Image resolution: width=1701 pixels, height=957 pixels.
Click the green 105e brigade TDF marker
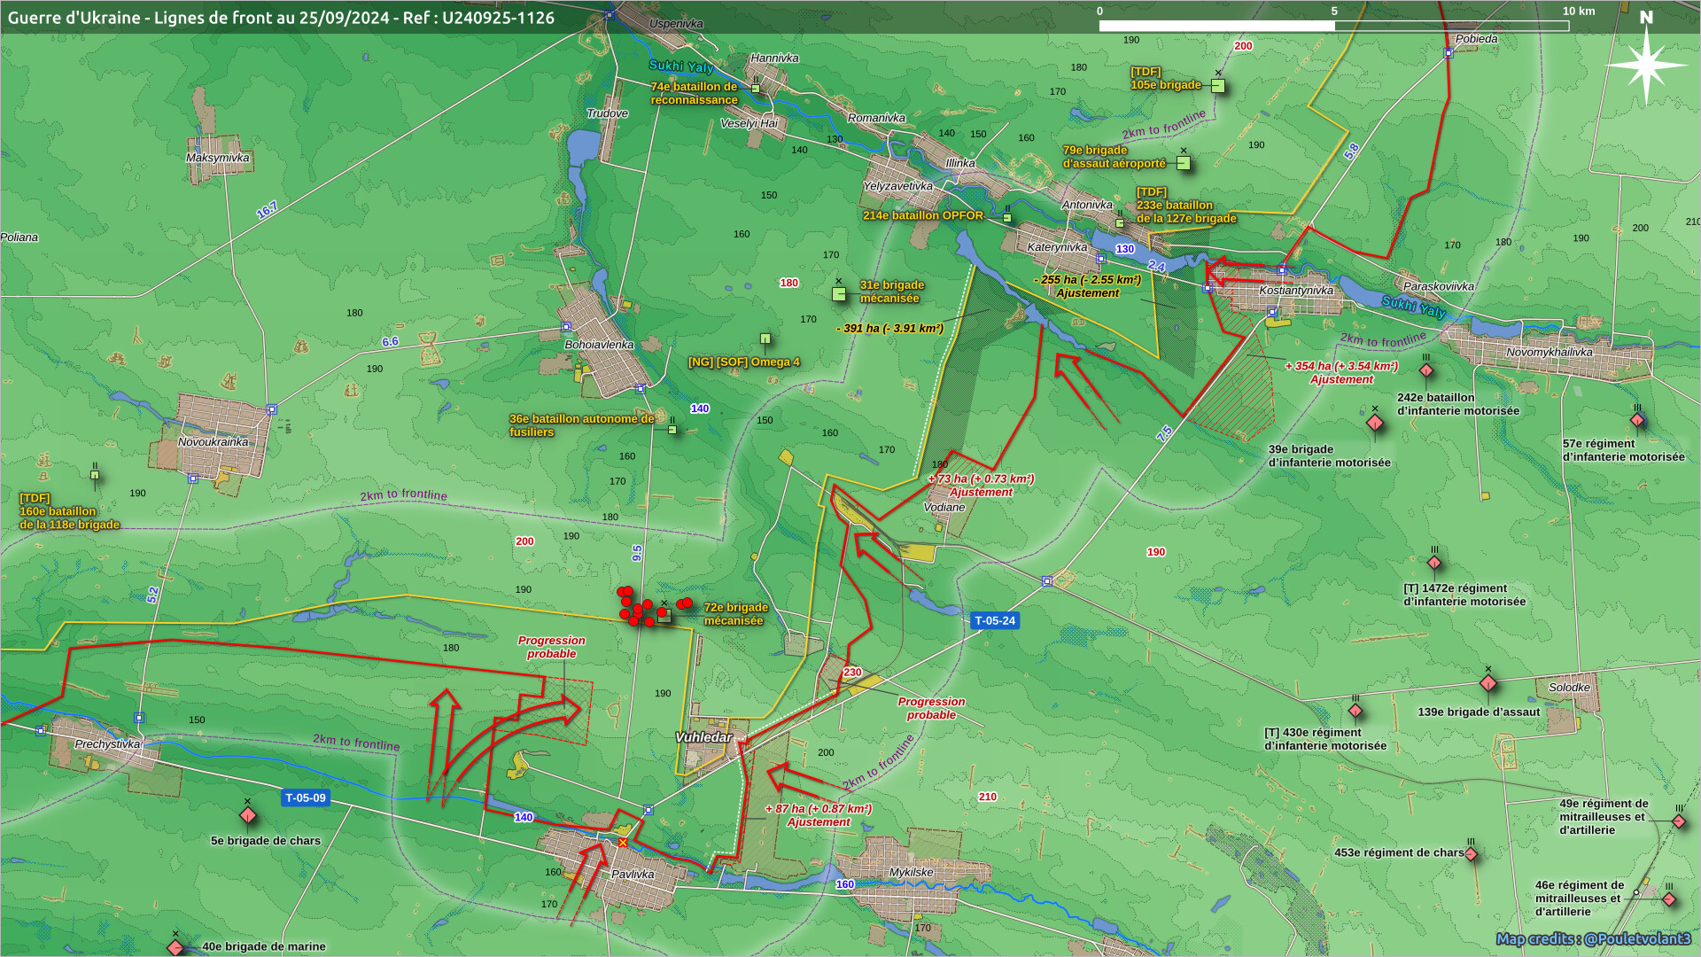(x=1218, y=86)
